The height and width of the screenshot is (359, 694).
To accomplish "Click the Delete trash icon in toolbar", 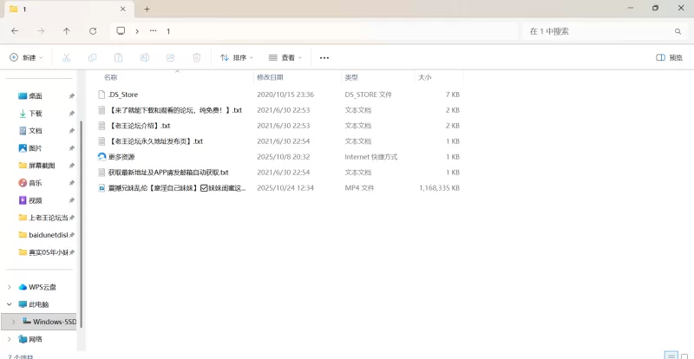I will coord(197,58).
